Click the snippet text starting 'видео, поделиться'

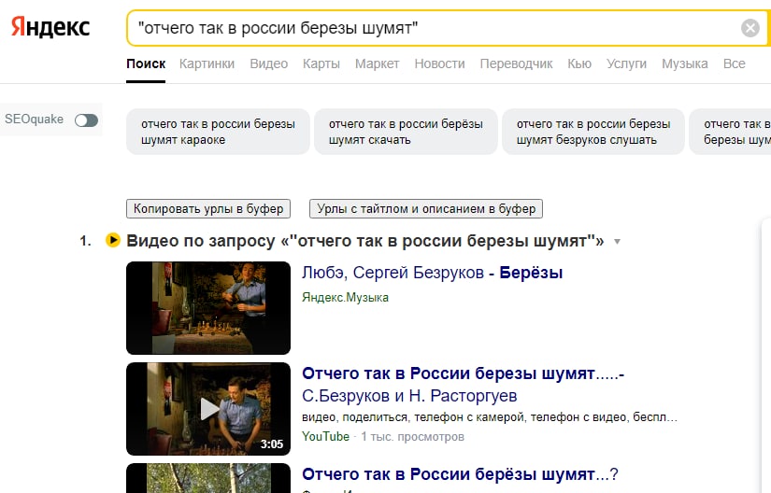coord(490,417)
